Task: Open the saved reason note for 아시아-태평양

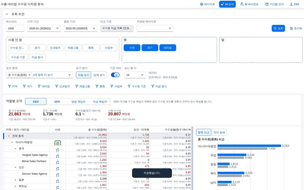Action: point(58,144)
